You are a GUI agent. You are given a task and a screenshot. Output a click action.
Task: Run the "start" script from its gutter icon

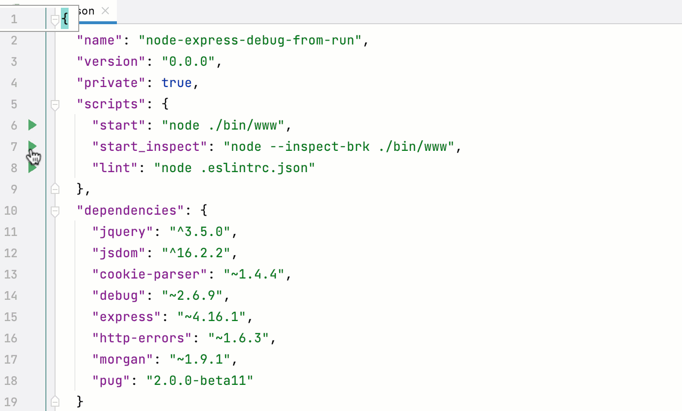pyautogui.click(x=32, y=125)
